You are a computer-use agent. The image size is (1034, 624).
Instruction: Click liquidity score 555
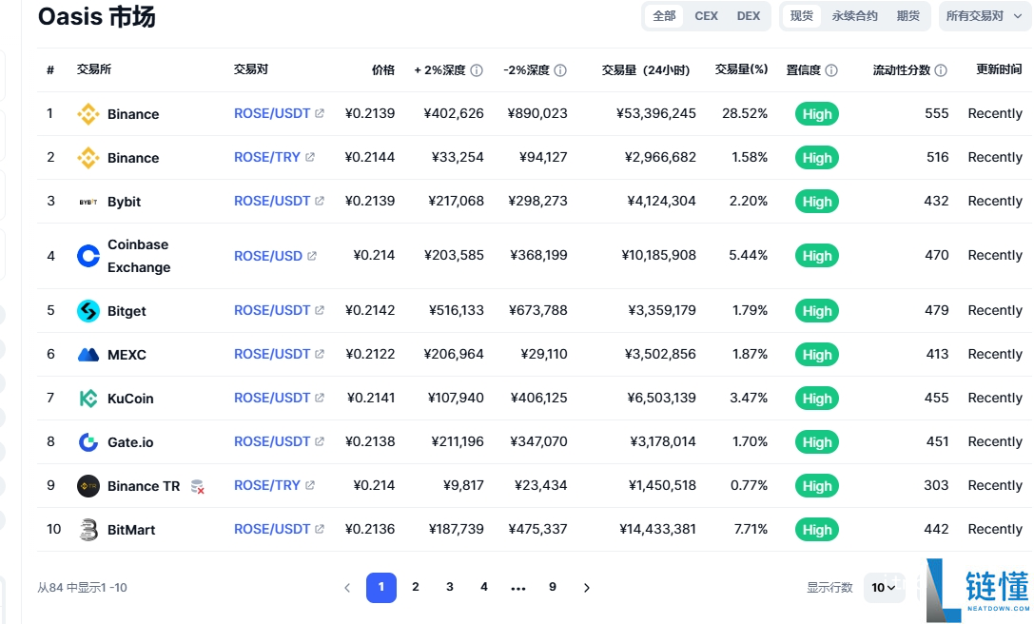click(x=936, y=113)
